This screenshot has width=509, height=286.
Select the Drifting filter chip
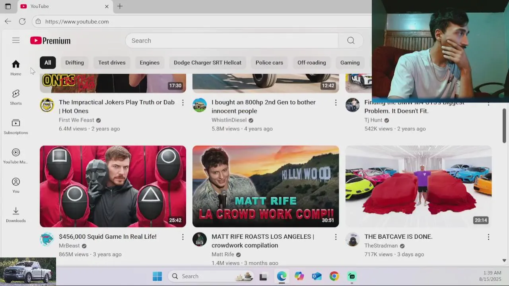(74, 62)
